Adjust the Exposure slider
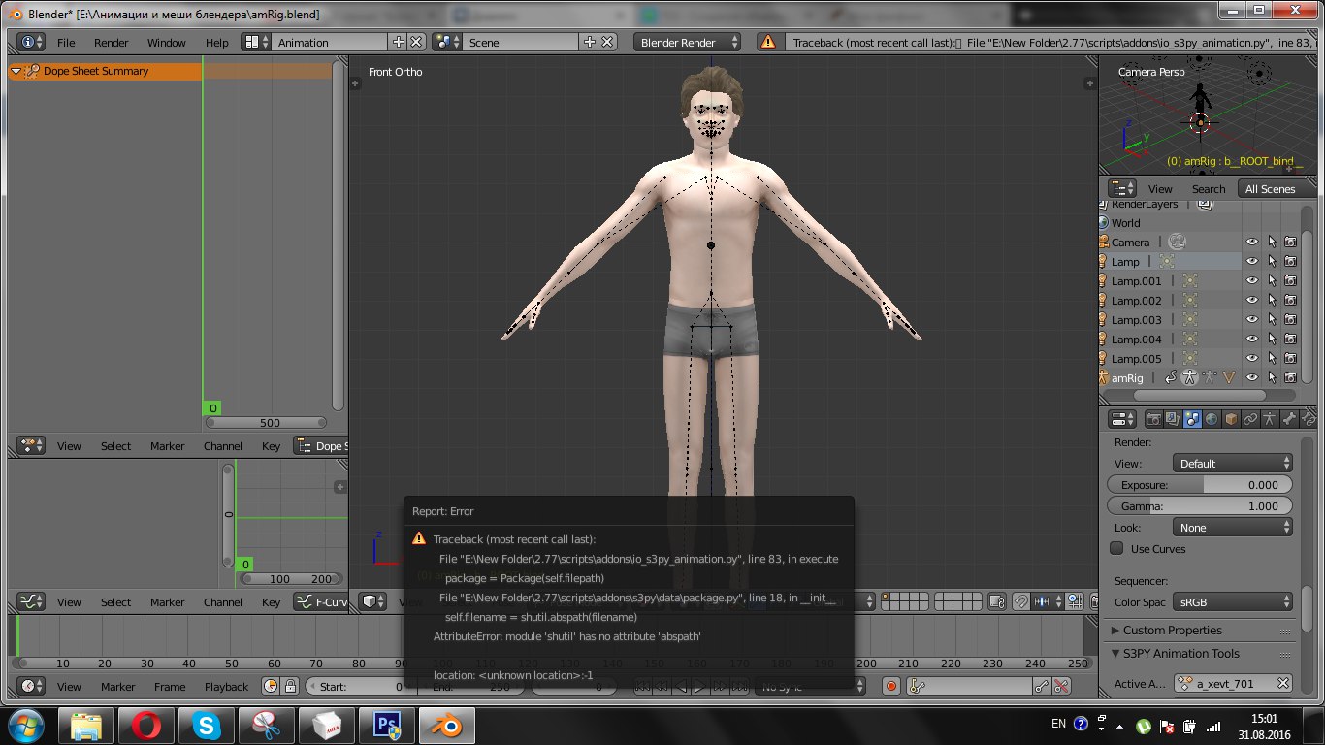The width and height of the screenshot is (1325, 745). pos(1200,484)
